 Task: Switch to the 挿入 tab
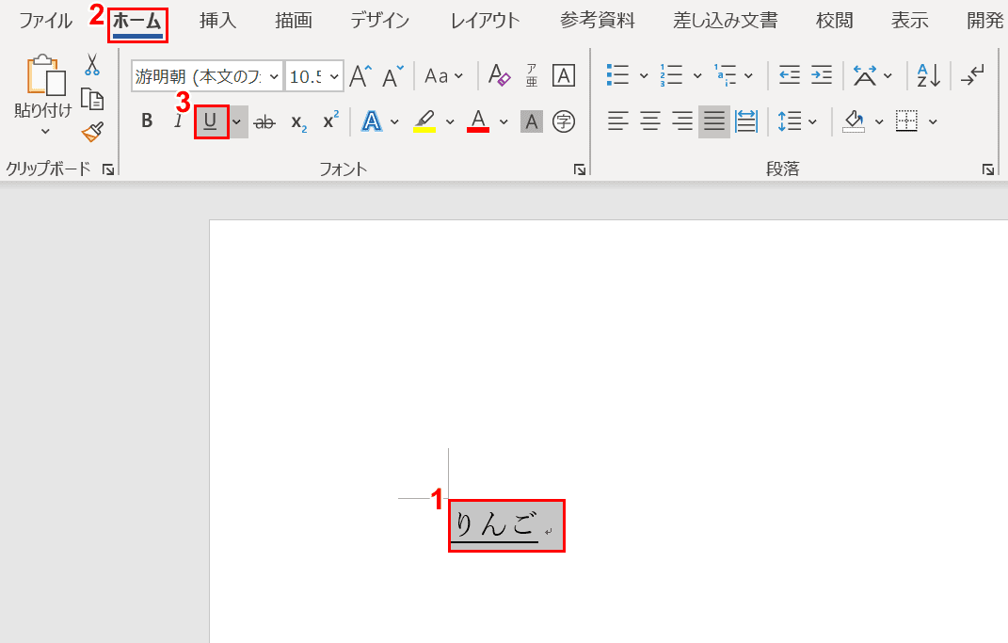(x=217, y=21)
